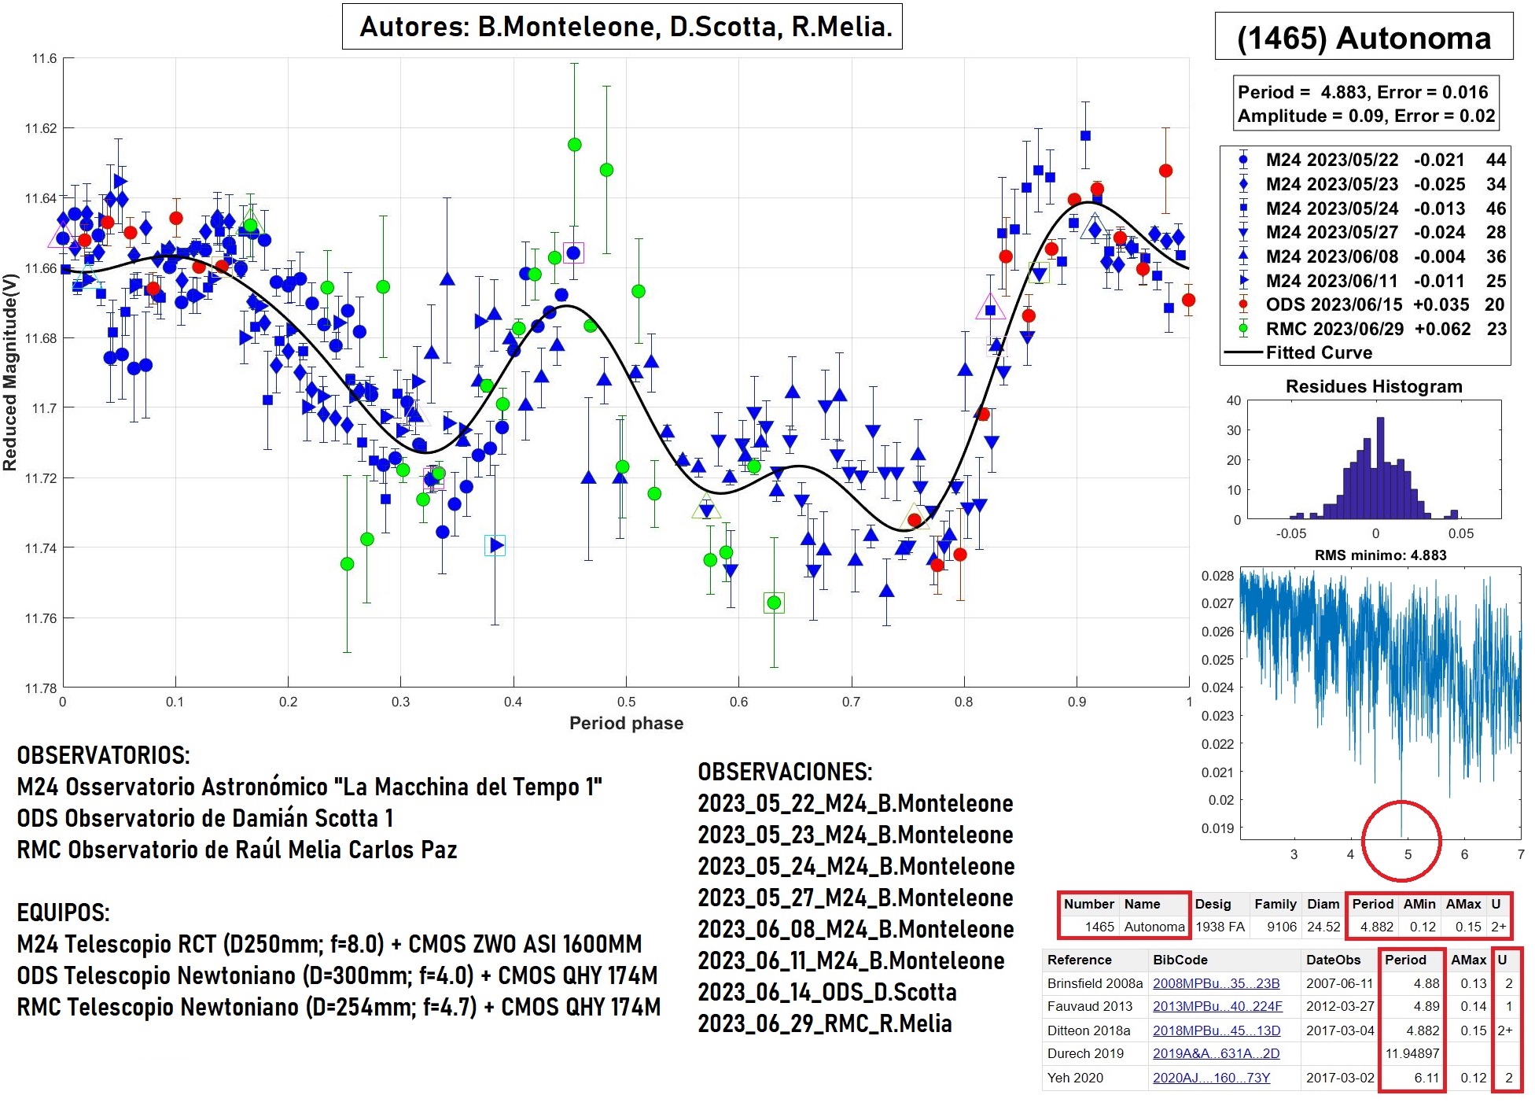Select the ODS Observatorio de Damián Scotta line
Image resolution: width=1535 pixels, height=1106 pixels.
point(204,818)
